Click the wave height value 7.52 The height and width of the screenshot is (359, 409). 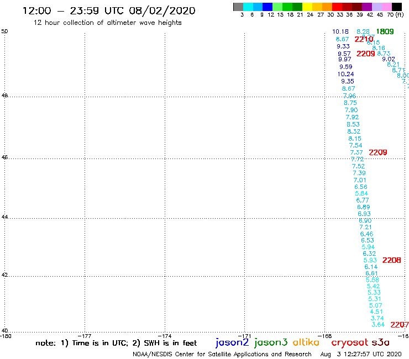(358, 166)
